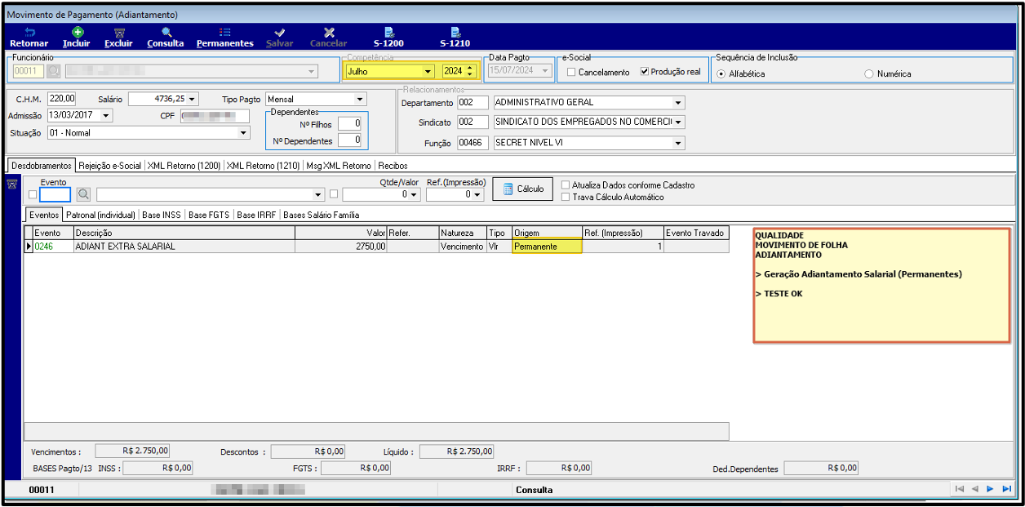Go to the next record in navigator
The height and width of the screenshot is (507, 1025).
[x=990, y=488]
